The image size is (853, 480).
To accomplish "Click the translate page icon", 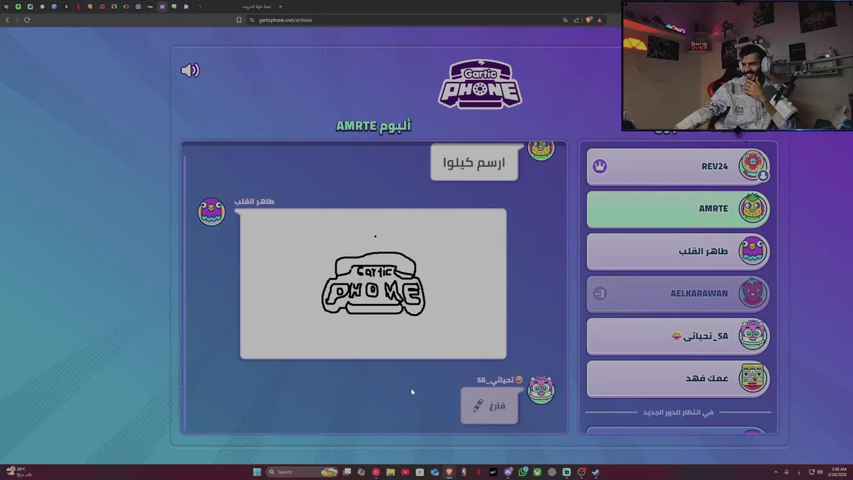I will click(565, 20).
